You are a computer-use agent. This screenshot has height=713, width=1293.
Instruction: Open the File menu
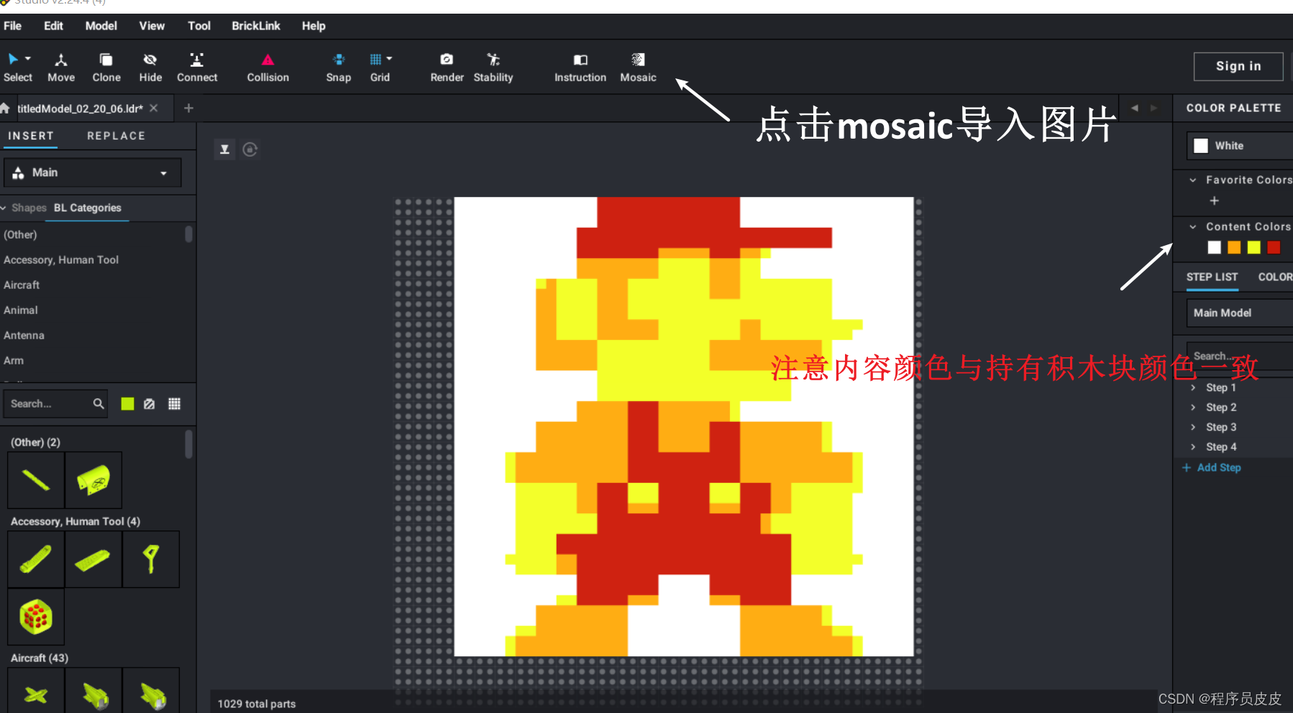[13, 26]
